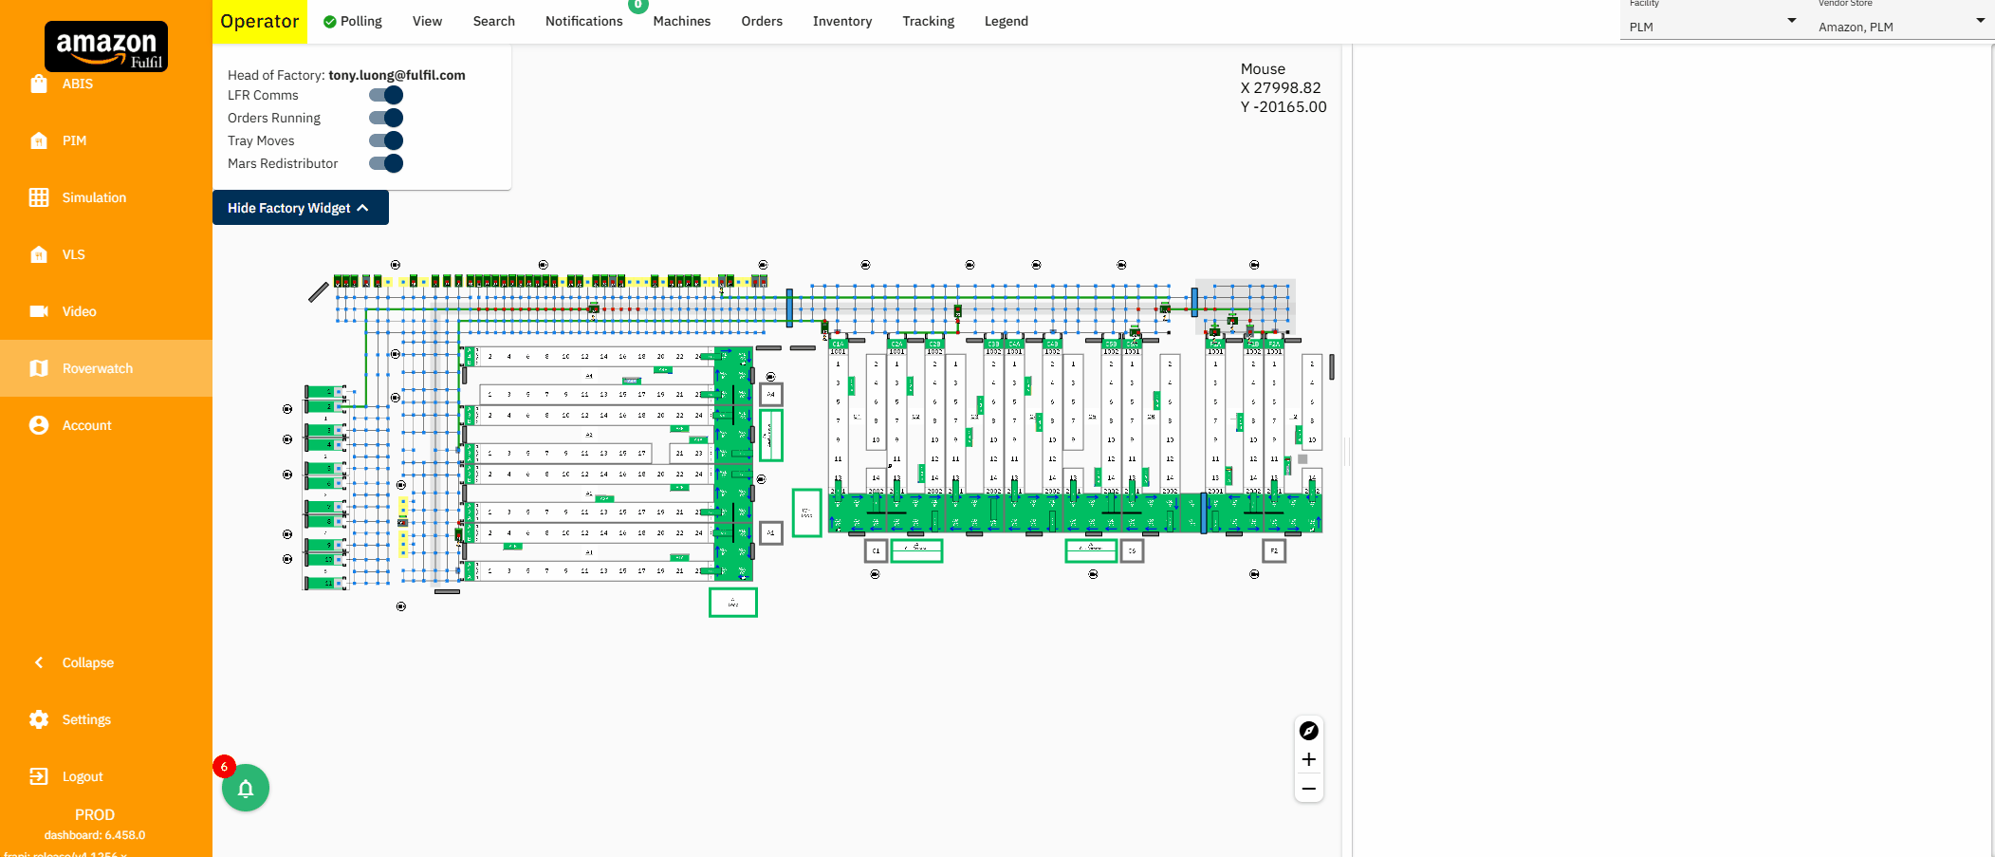Collapse the left sidebar
The height and width of the screenshot is (857, 1995).
[87, 662]
